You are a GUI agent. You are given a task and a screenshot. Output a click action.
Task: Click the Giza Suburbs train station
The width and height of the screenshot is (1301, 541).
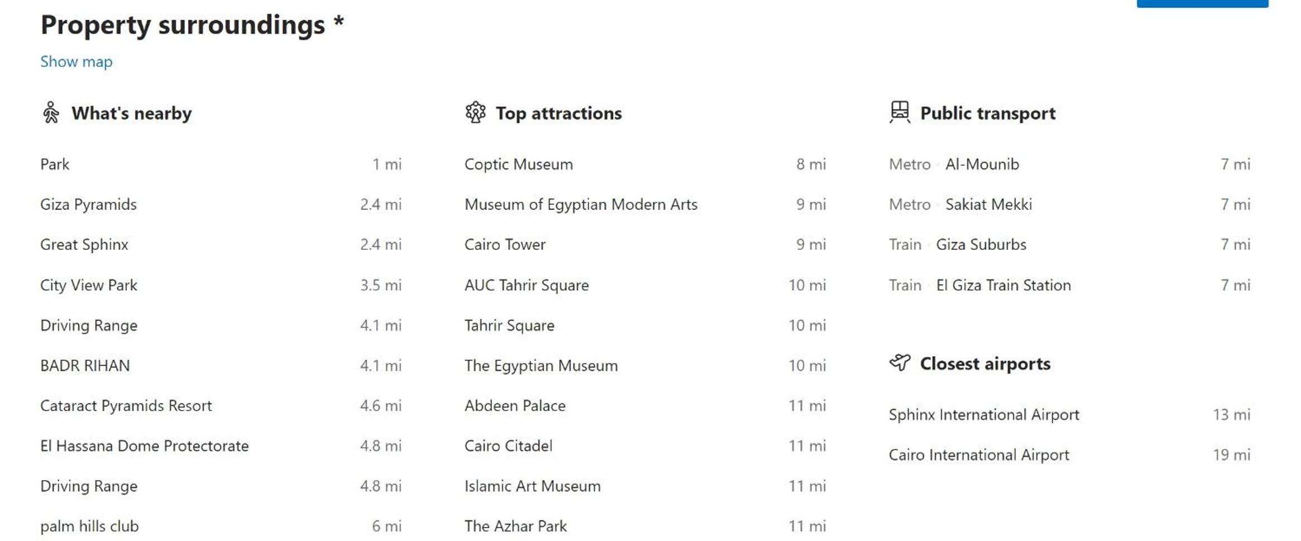(x=981, y=245)
